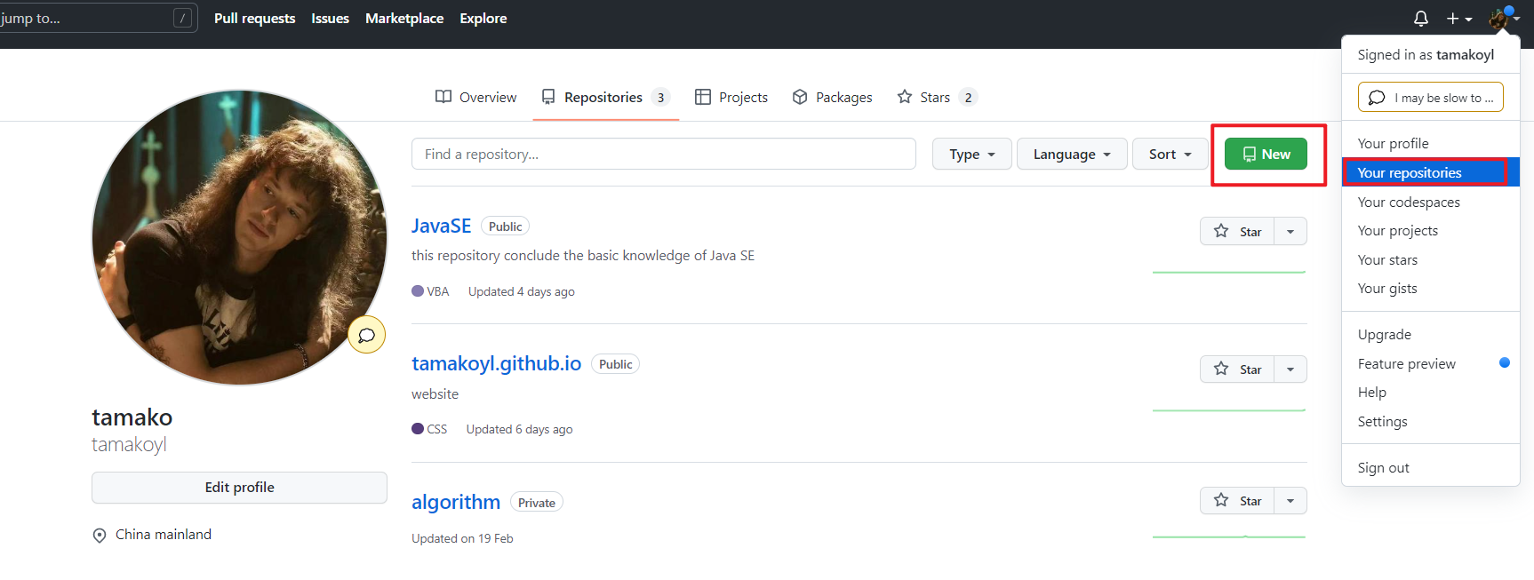Click the Find a repository search field

(x=663, y=154)
